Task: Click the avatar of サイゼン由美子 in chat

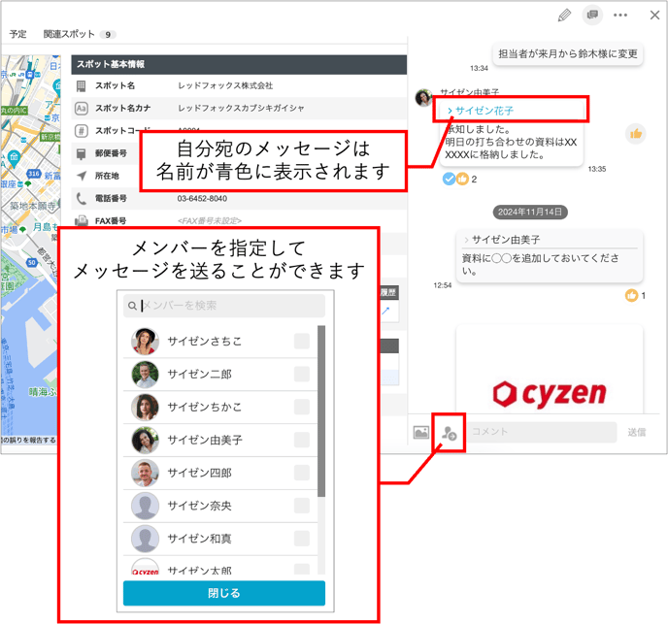Action: (x=423, y=98)
